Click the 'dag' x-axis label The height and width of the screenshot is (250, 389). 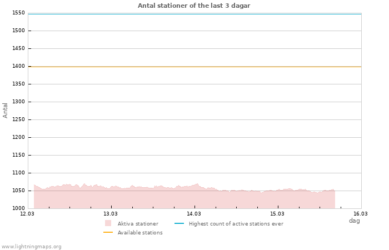[354, 221]
